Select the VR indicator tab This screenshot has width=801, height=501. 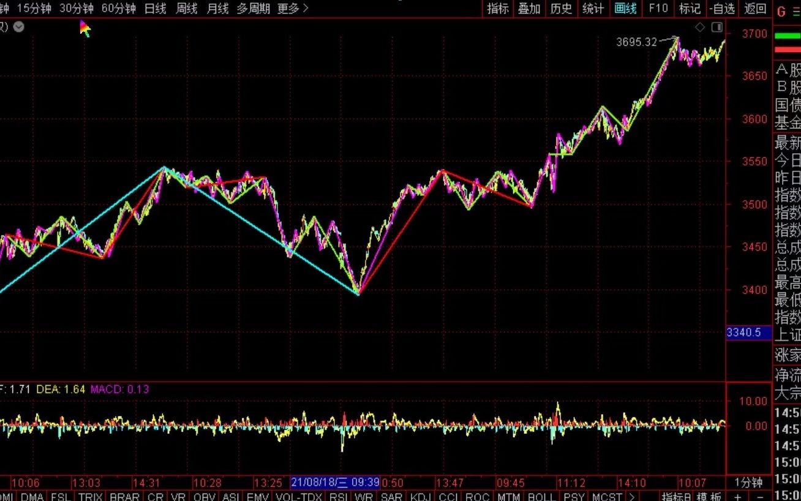179,497
